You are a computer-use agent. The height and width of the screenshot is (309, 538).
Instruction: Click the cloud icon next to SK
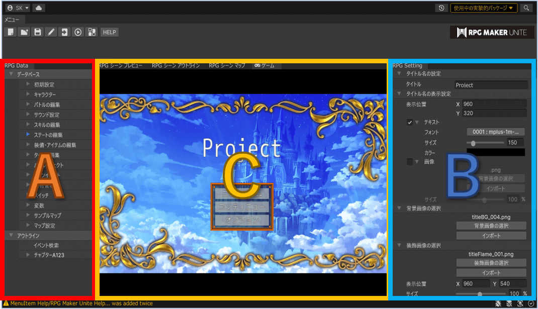tap(39, 8)
